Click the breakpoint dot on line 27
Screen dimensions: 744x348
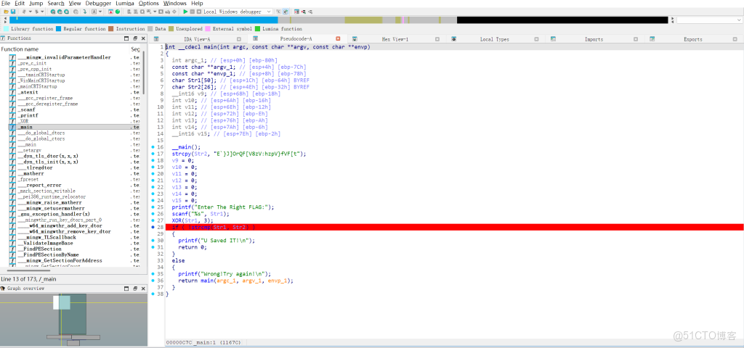153,220
